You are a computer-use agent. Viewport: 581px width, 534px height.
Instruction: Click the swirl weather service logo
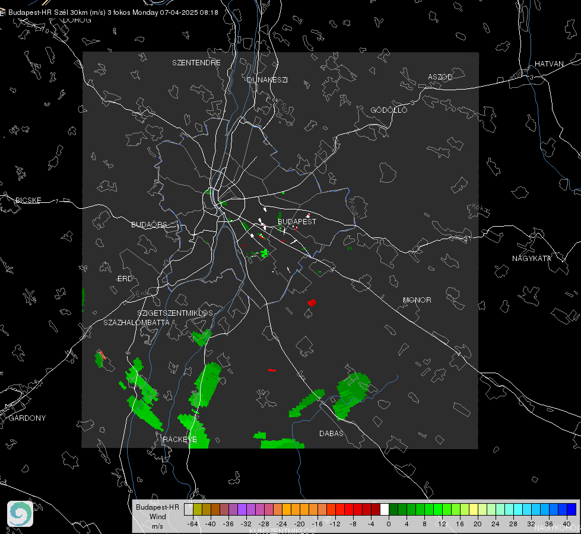click(20, 514)
